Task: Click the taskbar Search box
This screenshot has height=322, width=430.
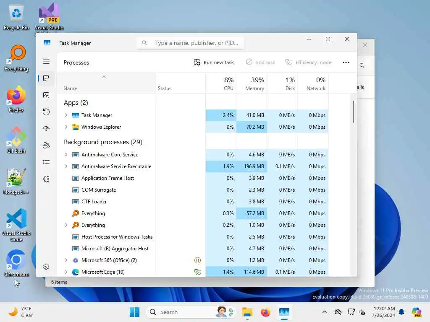Action: [x=191, y=312]
